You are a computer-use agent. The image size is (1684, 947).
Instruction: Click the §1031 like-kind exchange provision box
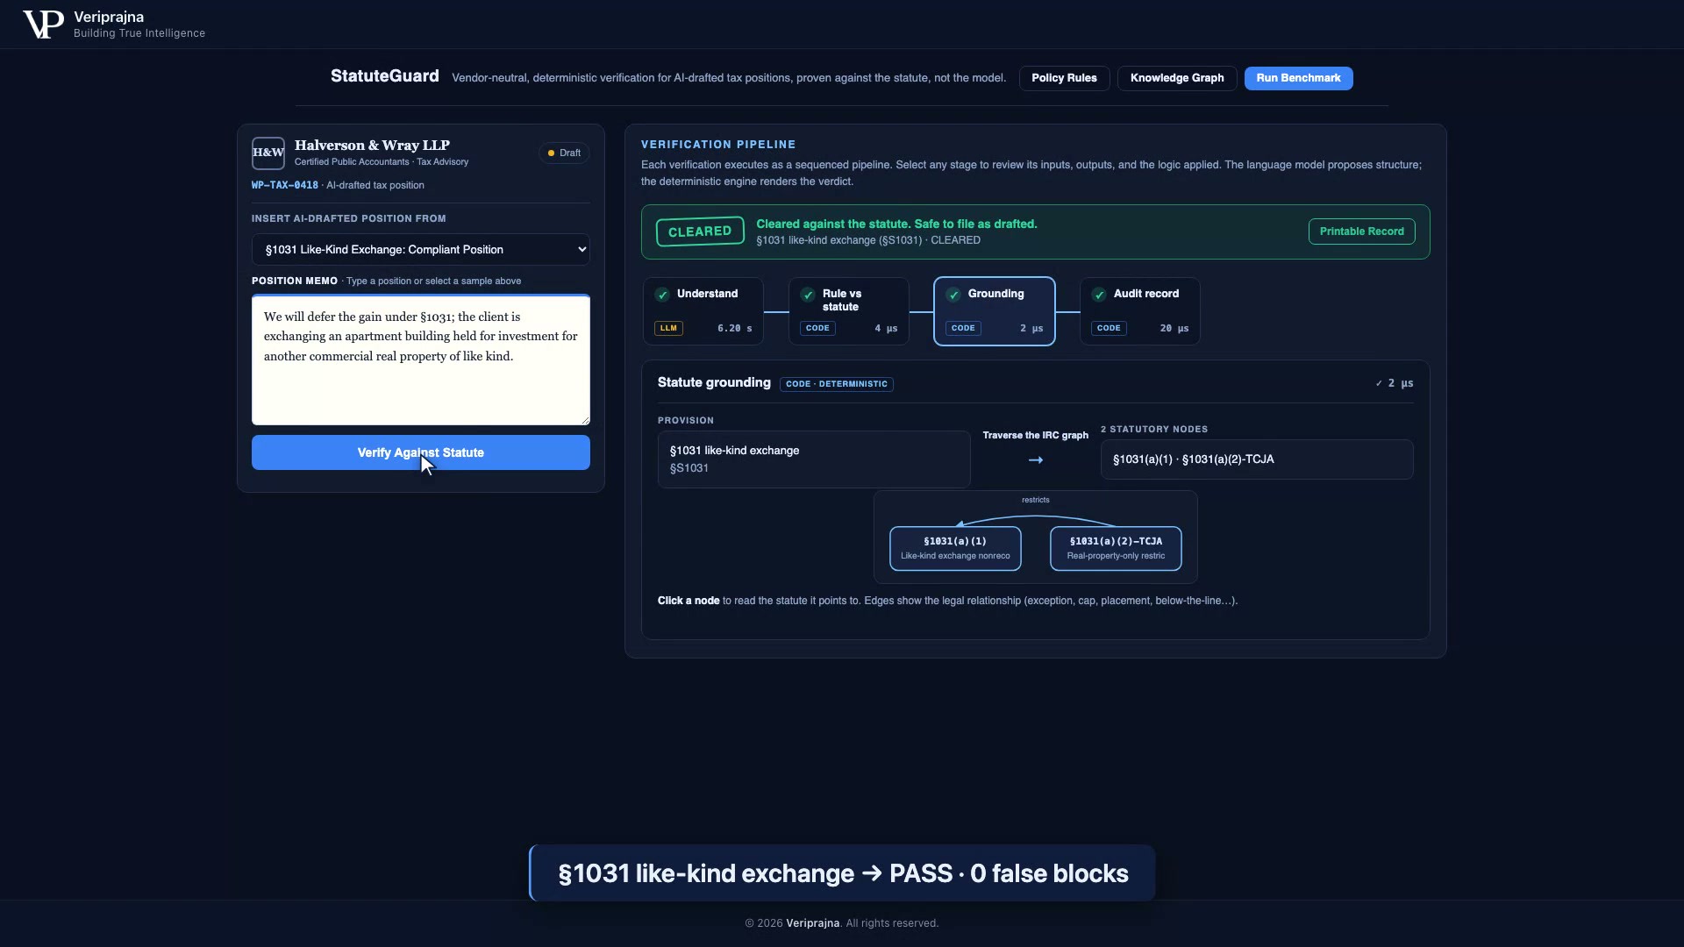(814, 459)
